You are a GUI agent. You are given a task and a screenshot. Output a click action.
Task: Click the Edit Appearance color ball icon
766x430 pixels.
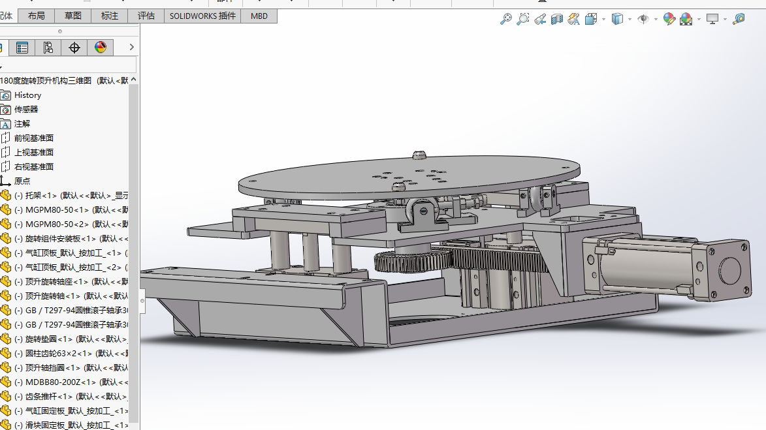click(x=669, y=20)
